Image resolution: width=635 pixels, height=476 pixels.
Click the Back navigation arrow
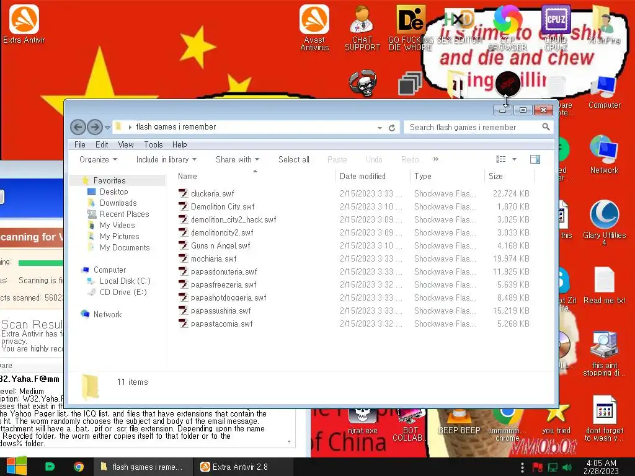click(78, 127)
